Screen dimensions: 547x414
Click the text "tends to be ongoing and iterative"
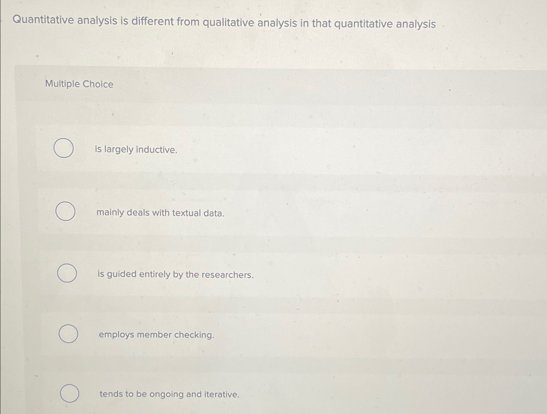tap(168, 395)
